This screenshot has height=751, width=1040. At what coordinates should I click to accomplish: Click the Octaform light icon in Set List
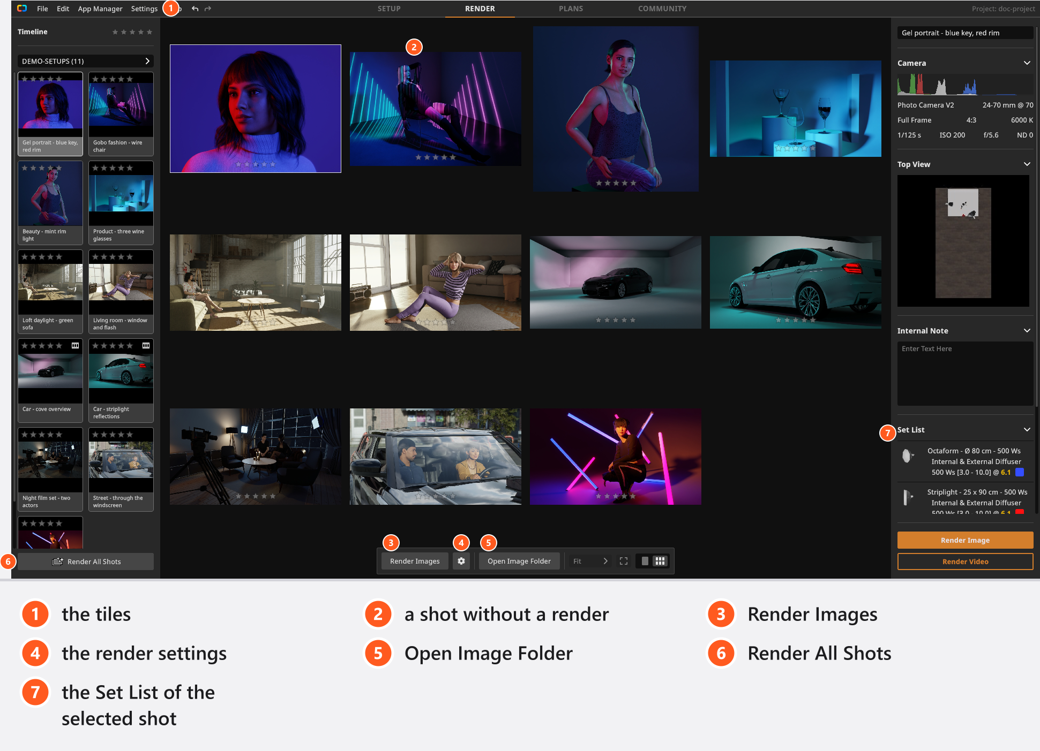pyautogui.click(x=908, y=456)
